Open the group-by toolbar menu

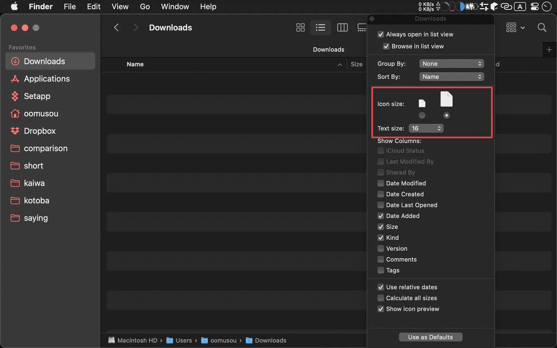[x=515, y=27]
